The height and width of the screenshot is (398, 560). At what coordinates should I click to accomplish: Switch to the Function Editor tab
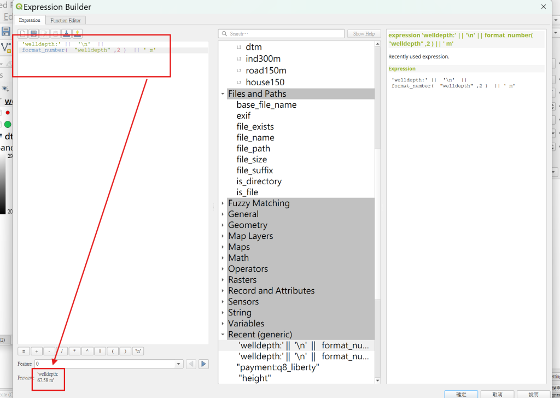(x=66, y=20)
